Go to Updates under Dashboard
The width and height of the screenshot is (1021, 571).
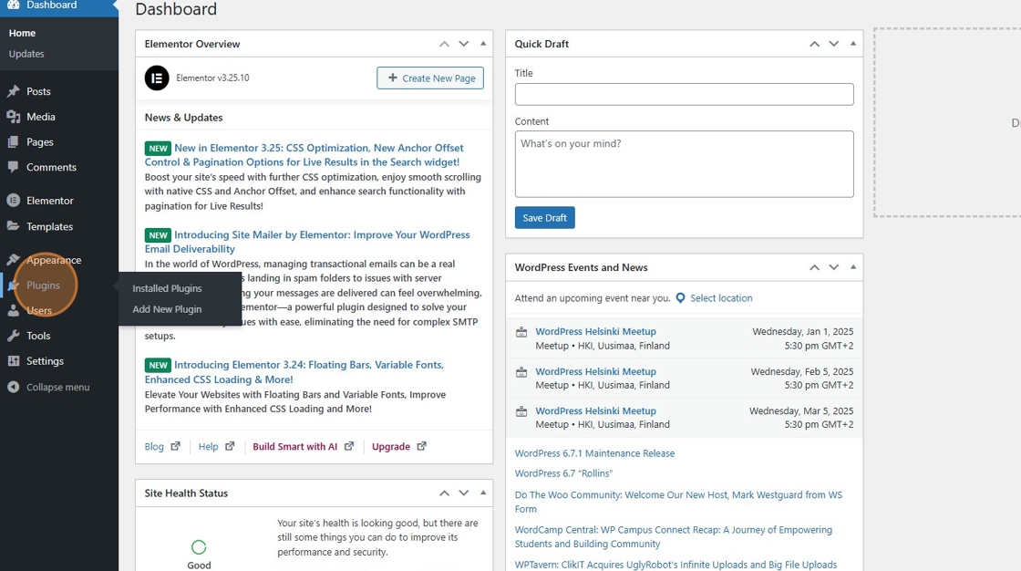[26, 54]
